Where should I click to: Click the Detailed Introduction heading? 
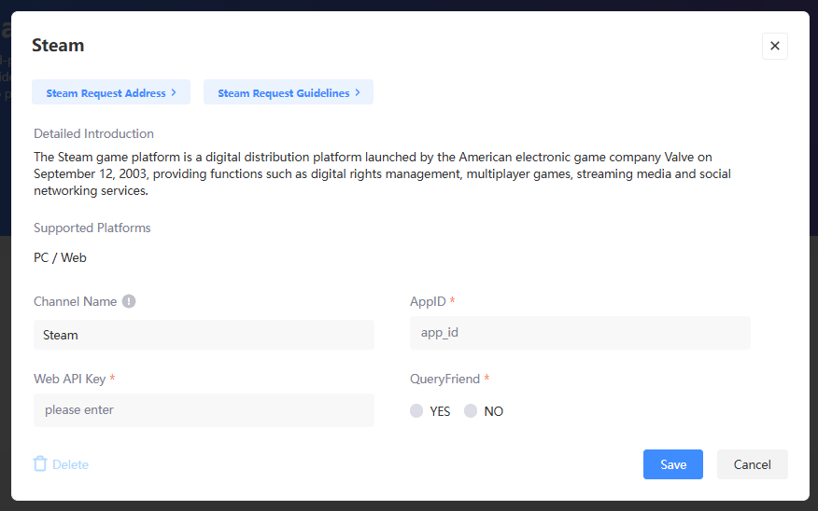point(93,133)
